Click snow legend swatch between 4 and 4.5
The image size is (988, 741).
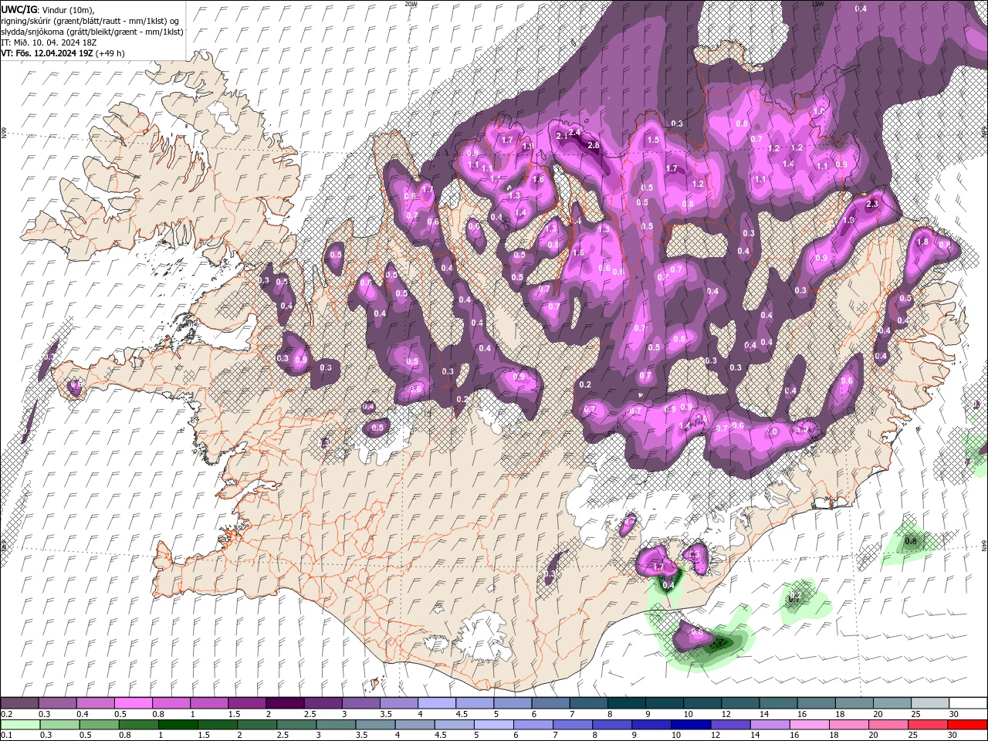(x=437, y=703)
